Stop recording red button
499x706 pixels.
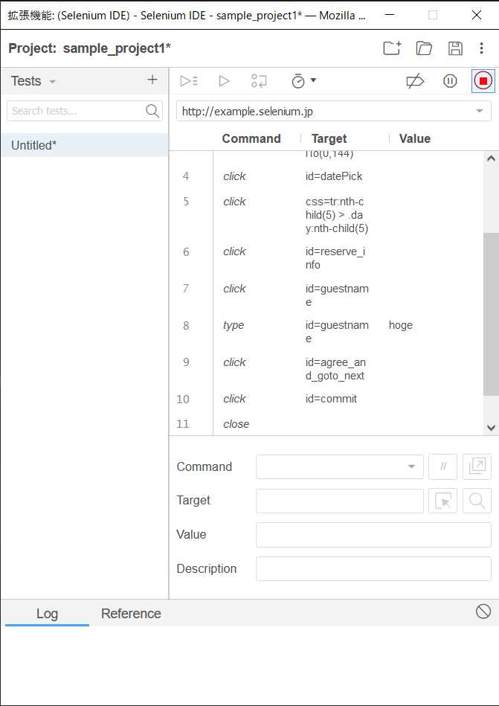[483, 81]
